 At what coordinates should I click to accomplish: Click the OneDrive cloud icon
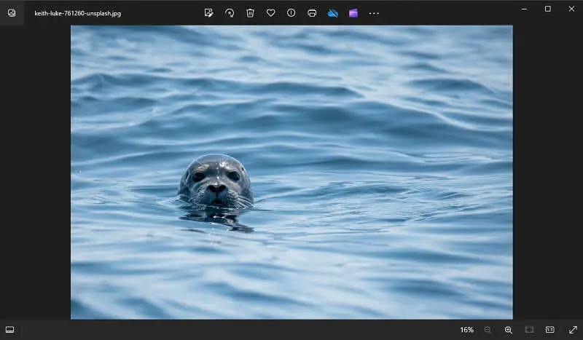click(x=333, y=13)
